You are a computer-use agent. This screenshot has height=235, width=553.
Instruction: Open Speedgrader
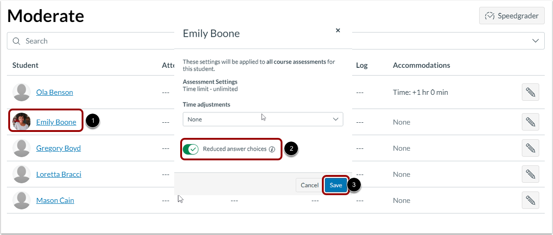tap(512, 16)
